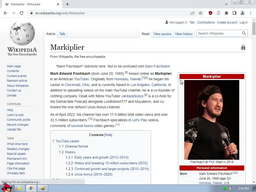This screenshot has width=256, height=192.
Task: Open the uBlock Origin extension icon
Action: (x=210, y=13)
